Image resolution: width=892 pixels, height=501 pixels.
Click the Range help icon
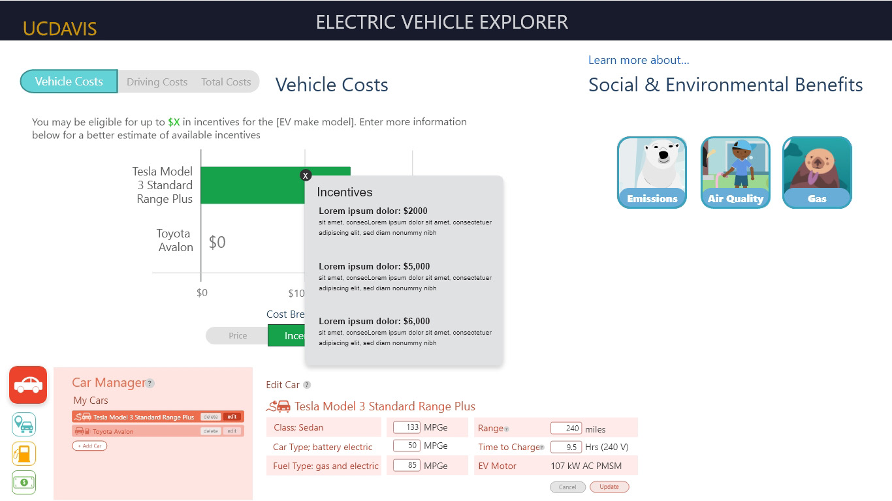pyautogui.click(x=507, y=429)
